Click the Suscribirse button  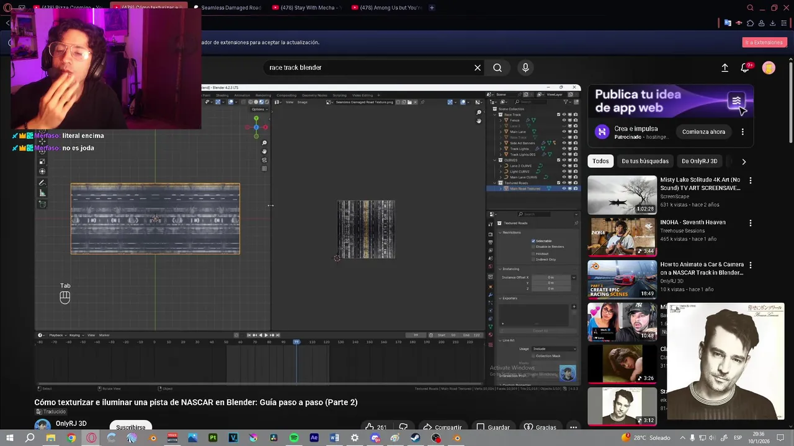tap(131, 427)
